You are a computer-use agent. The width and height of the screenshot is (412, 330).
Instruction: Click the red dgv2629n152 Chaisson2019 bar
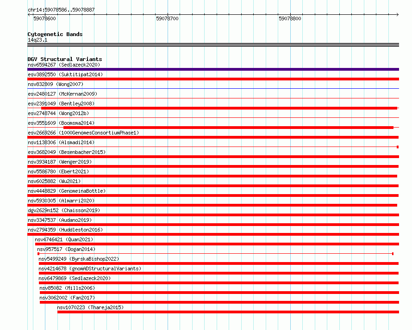click(213, 215)
